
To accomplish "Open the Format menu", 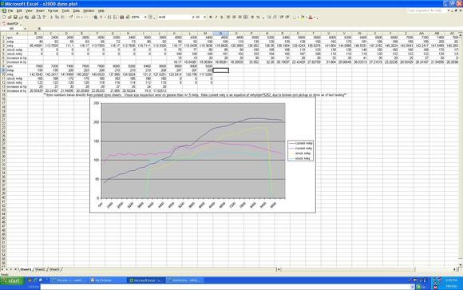I will click(x=53, y=10).
